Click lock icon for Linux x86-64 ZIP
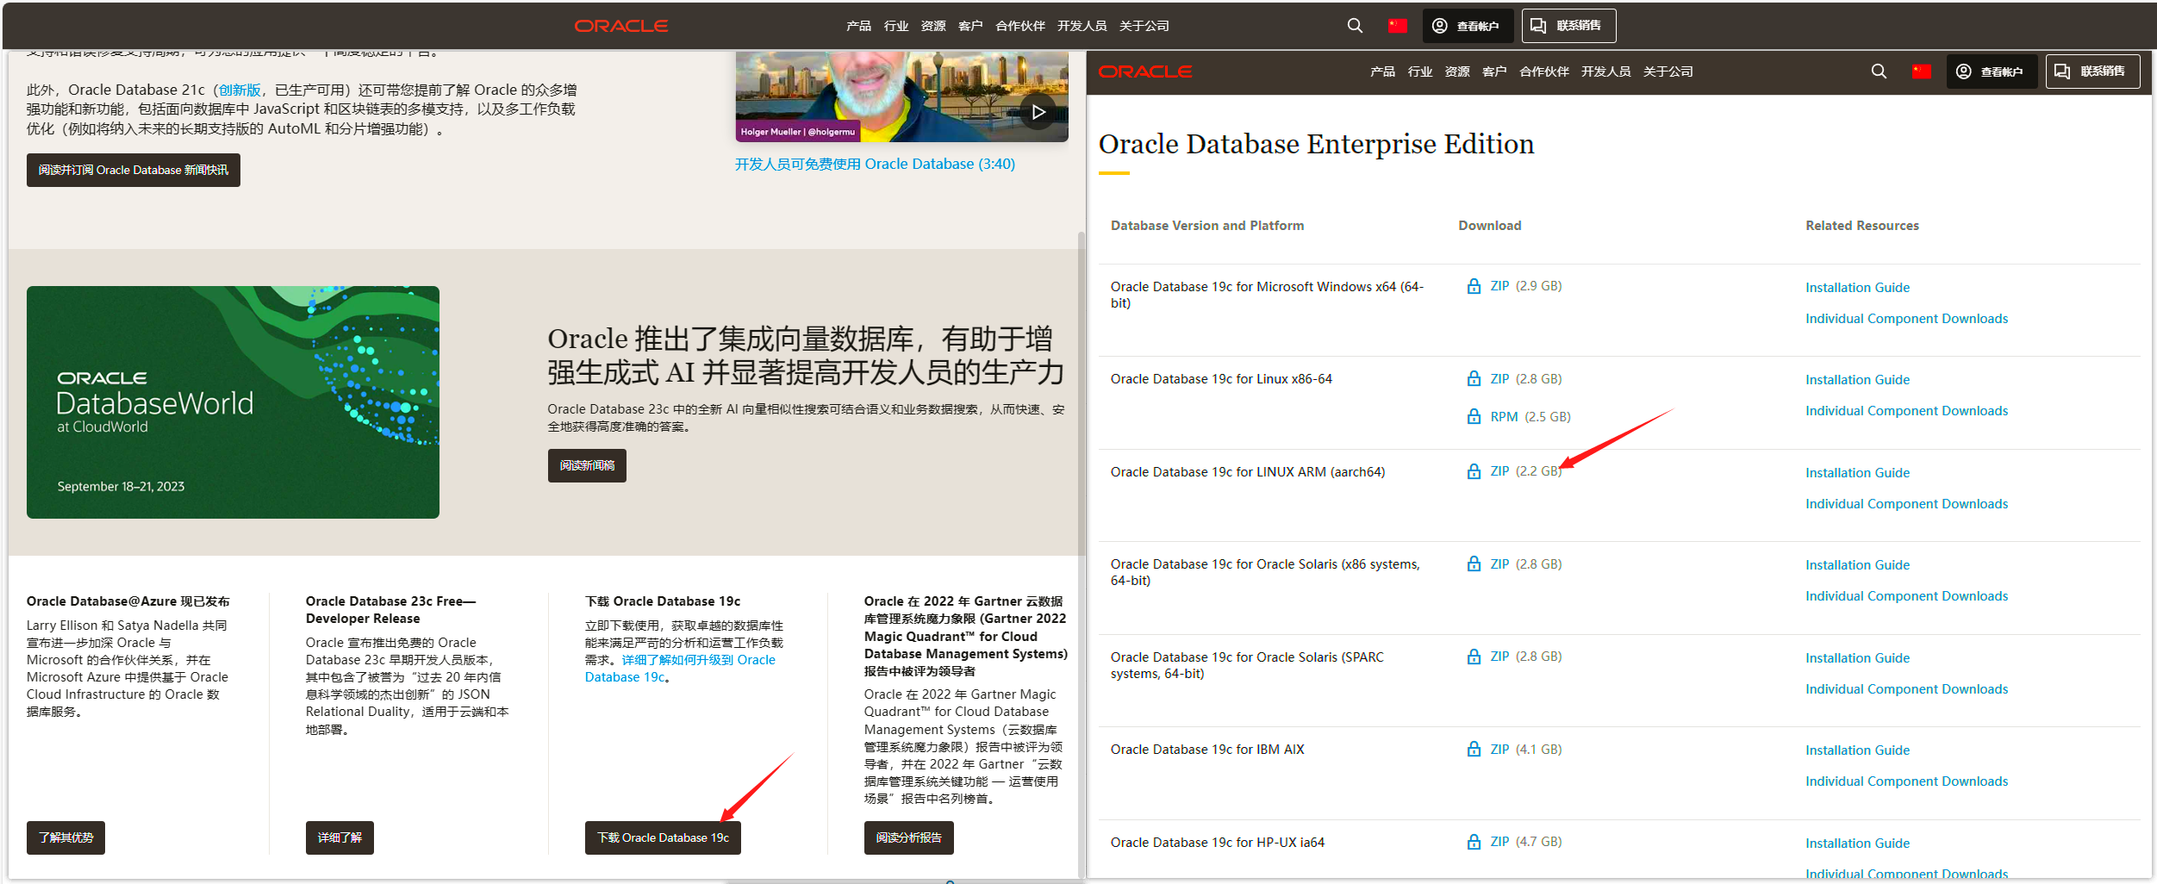 (1474, 379)
